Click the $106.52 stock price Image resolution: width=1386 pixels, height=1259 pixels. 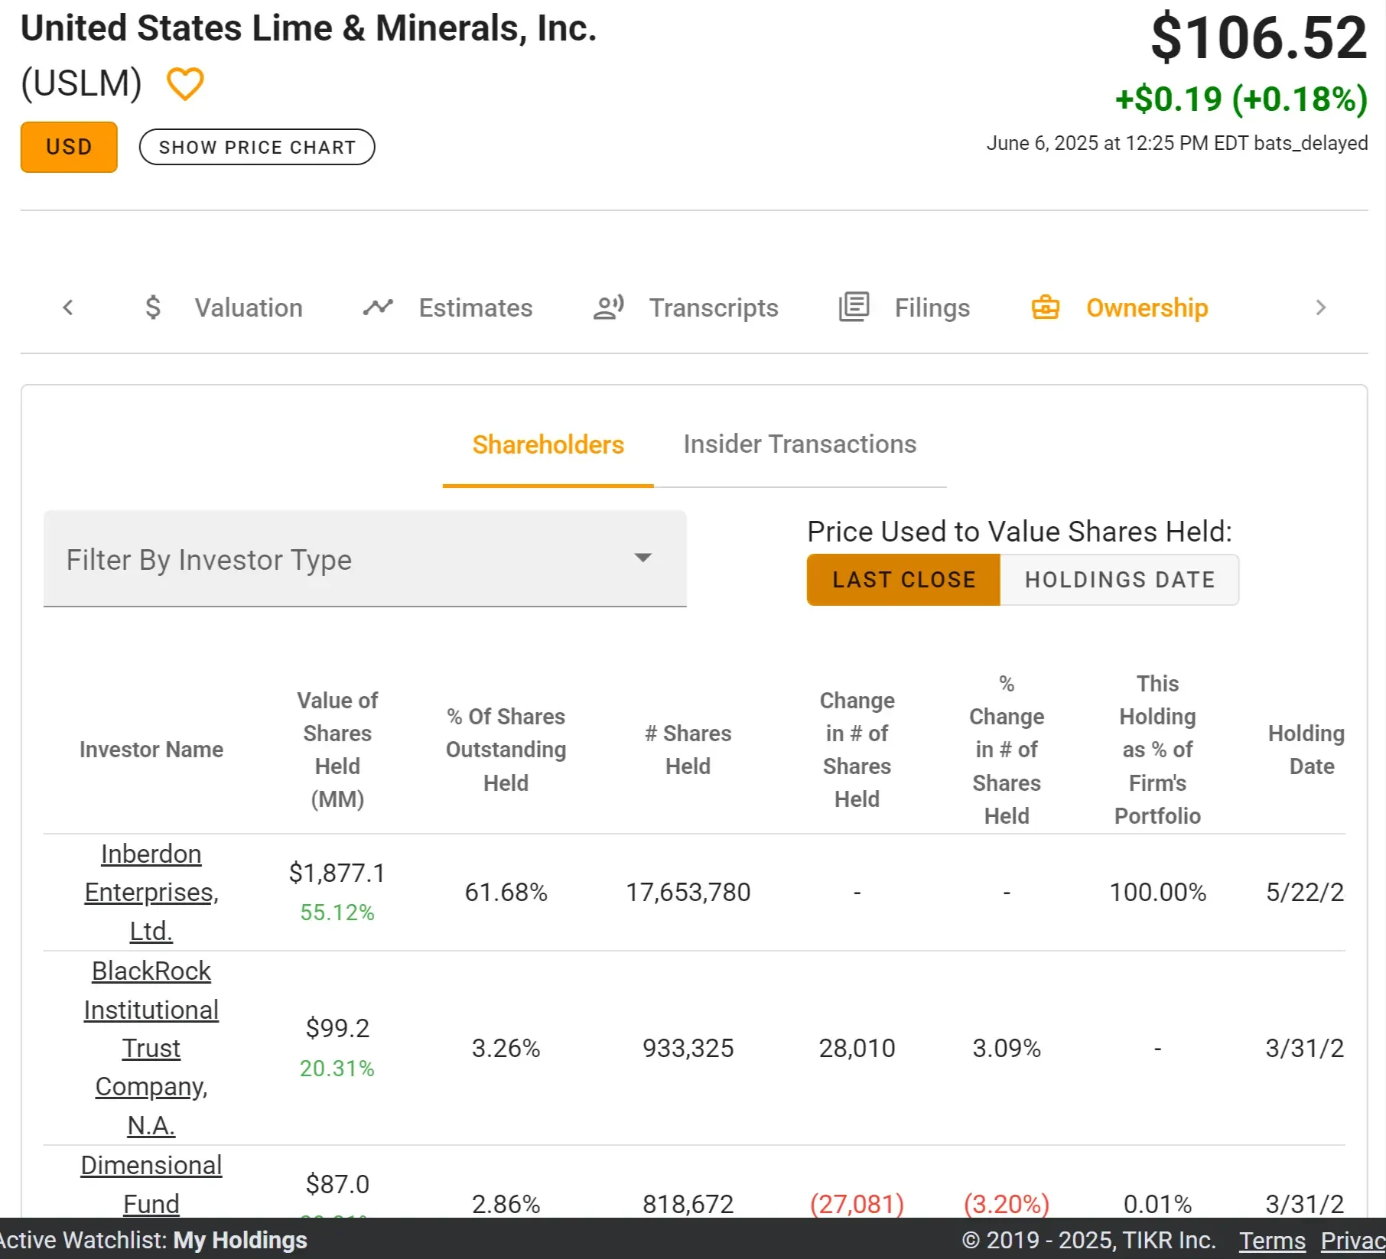(1259, 37)
